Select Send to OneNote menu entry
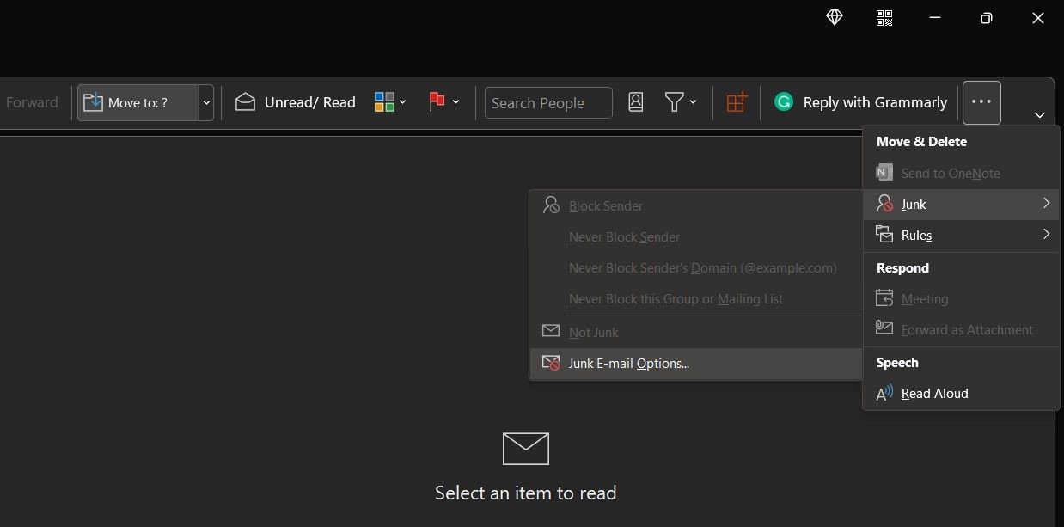 click(961, 173)
